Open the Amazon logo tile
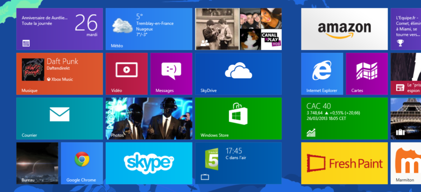 click(345, 29)
